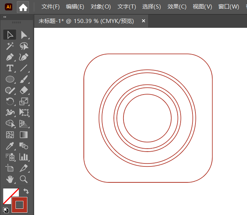Close the 未标题-1 document tab
Viewport: 247px width, 215px height.
(x=144, y=21)
